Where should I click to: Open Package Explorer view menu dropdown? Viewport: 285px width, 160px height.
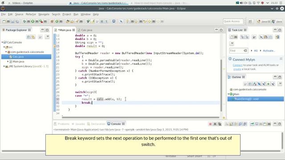coord(48,37)
